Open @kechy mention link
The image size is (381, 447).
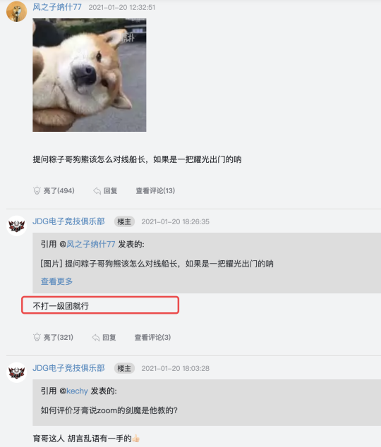pyautogui.click(x=73, y=391)
